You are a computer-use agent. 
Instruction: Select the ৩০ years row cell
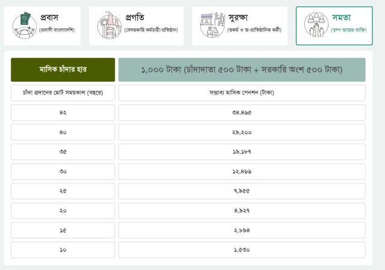click(63, 171)
